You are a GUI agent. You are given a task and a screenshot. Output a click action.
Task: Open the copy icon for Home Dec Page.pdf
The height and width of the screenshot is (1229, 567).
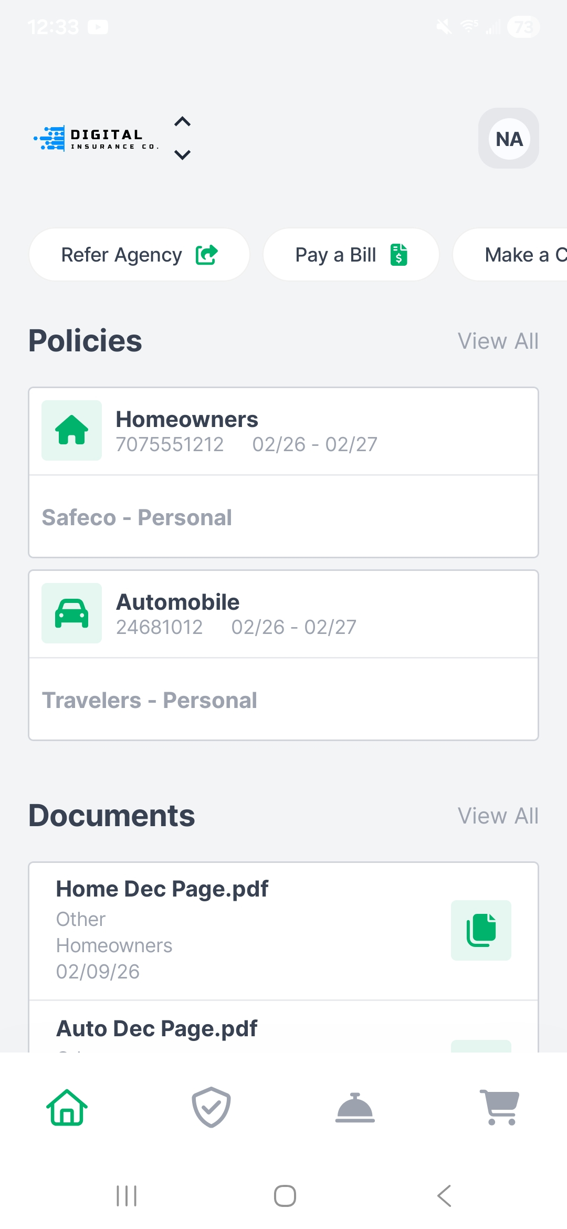coord(481,930)
